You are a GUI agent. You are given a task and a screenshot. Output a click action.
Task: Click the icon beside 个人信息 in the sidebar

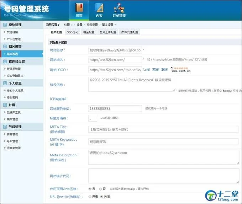coord(5,83)
